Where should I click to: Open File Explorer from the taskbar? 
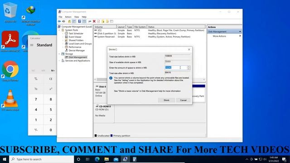point(106,159)
